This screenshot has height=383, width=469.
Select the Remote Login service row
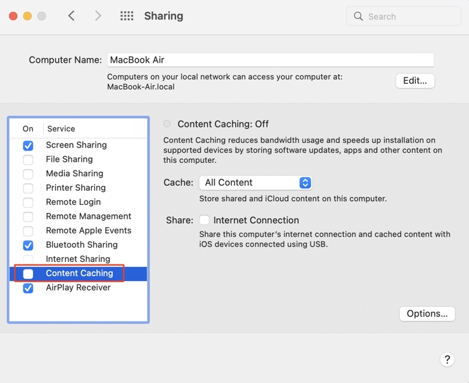[78, 202]
